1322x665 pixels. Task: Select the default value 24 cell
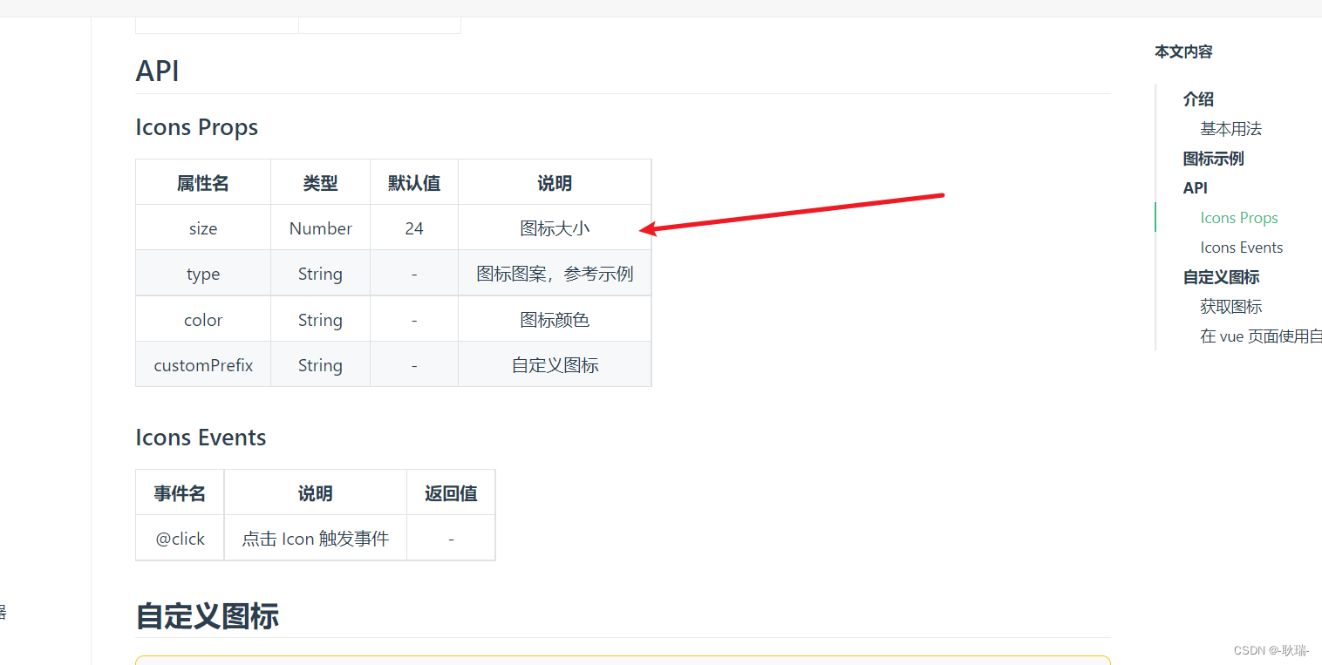point(414,228)
